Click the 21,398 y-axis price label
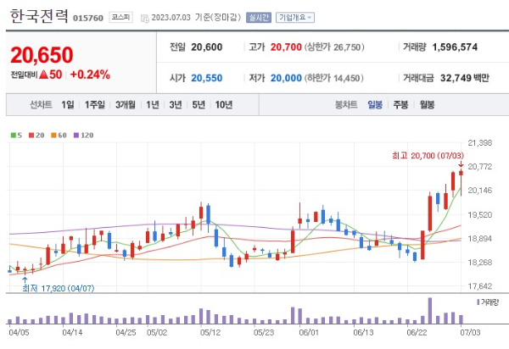Viewport: 509px width, 349px height. point(480,142)
